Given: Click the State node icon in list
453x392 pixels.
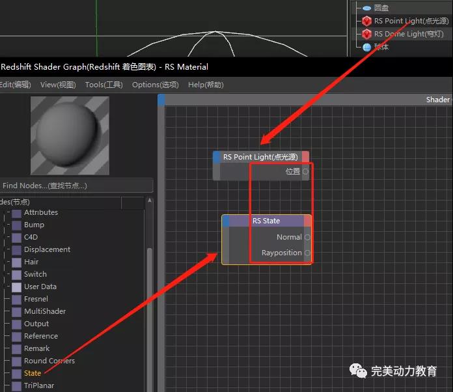Looking at the screenshot, I should coord(16,373).
